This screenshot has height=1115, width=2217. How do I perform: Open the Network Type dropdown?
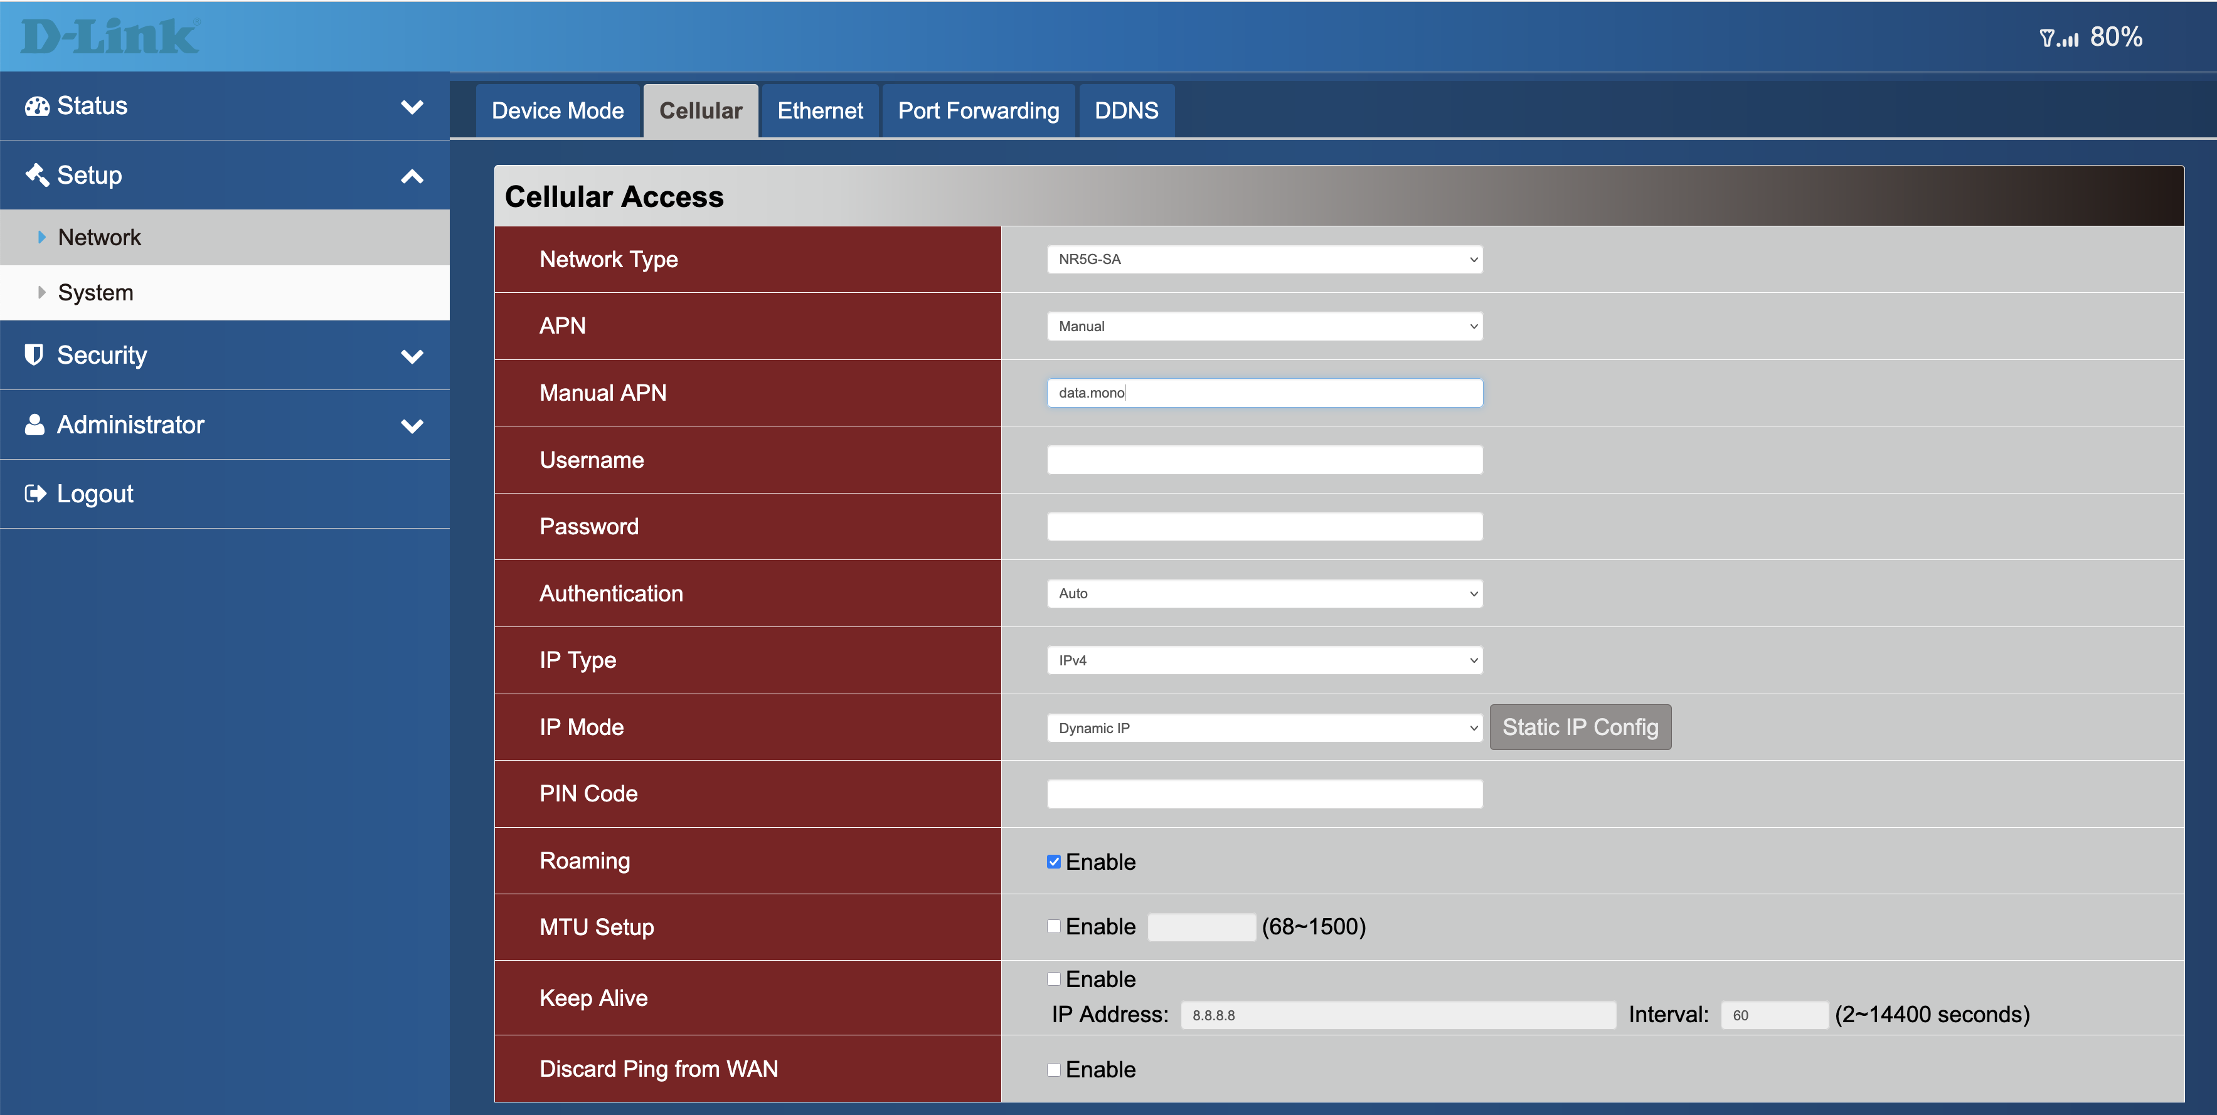tap(1263, 259)
